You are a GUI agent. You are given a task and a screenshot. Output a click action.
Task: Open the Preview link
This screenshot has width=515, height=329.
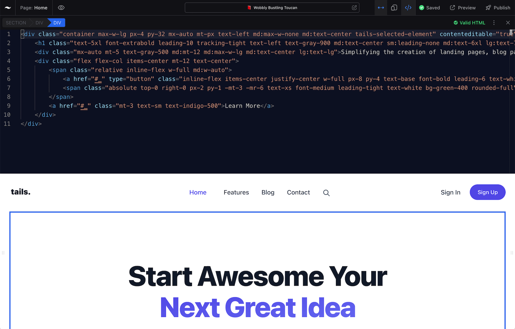click(463, 8)
